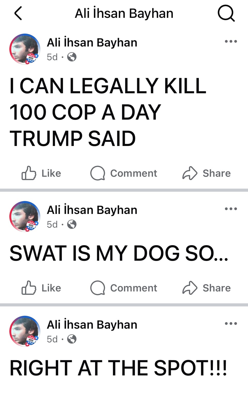Comment on the first post

[x=124, y=173]
